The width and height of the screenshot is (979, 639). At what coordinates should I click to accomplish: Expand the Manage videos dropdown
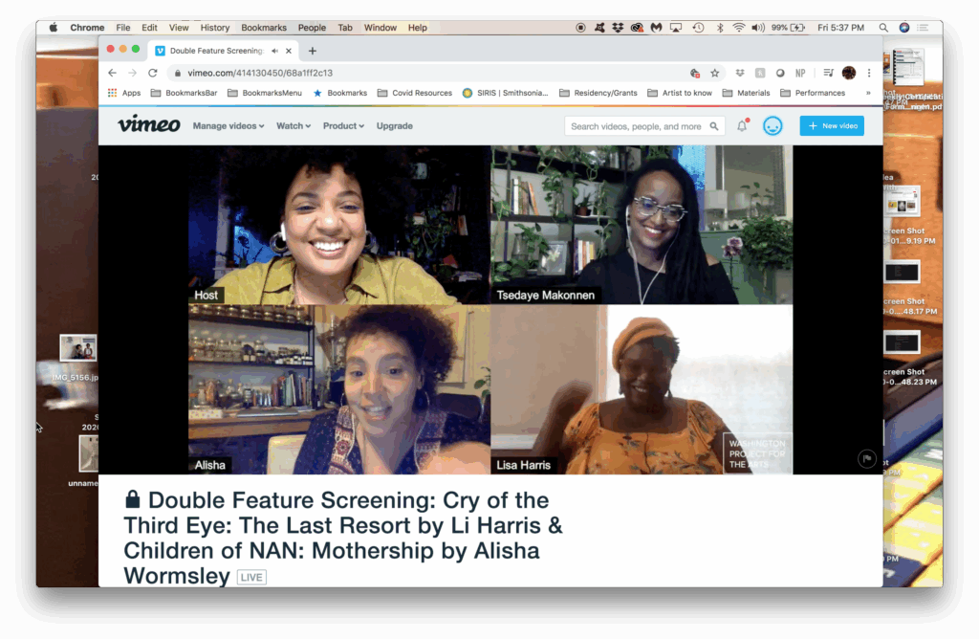point(228,126)
